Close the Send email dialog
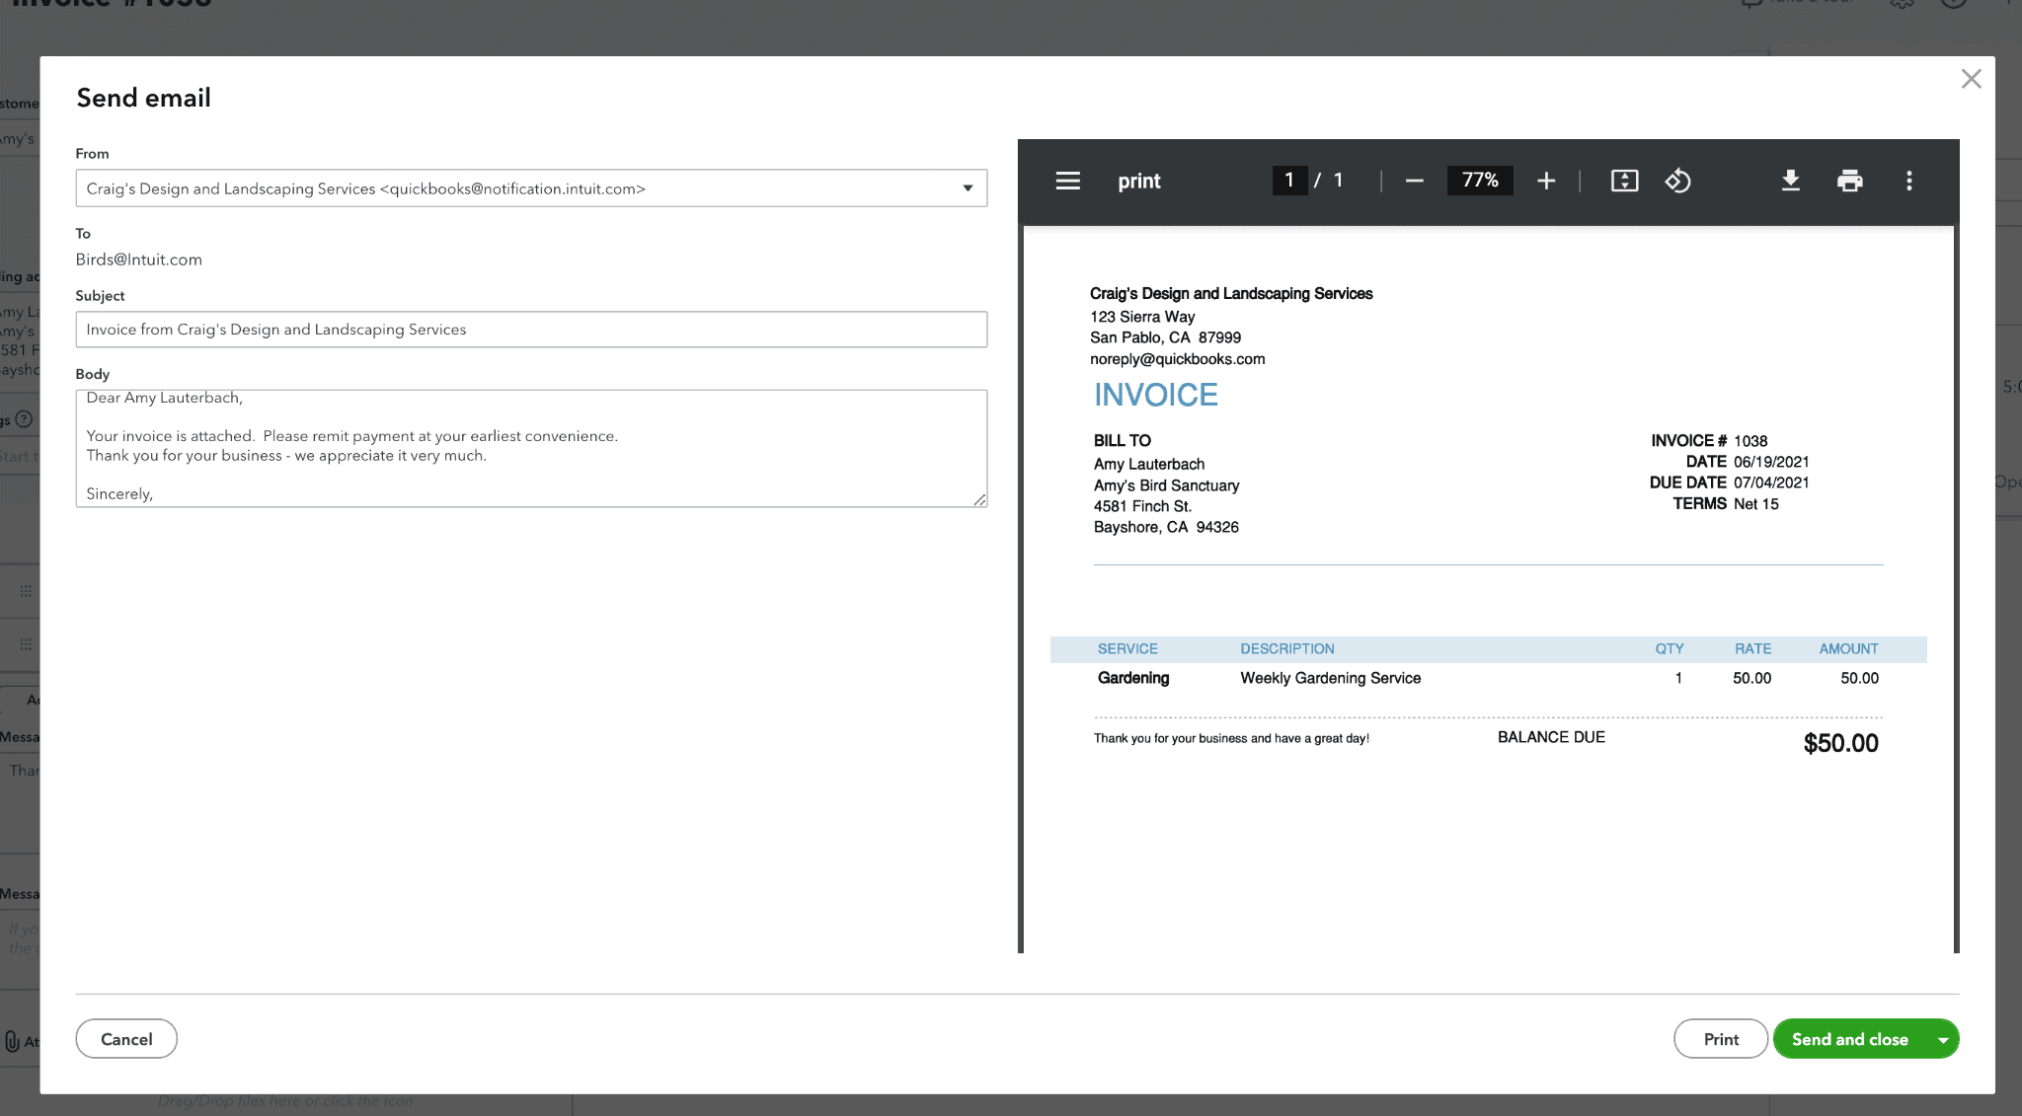Viewport: 2022px width, 1116px height. coord(1971,79)
